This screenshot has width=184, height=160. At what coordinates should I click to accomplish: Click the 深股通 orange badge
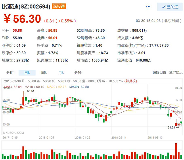(59, 6)
